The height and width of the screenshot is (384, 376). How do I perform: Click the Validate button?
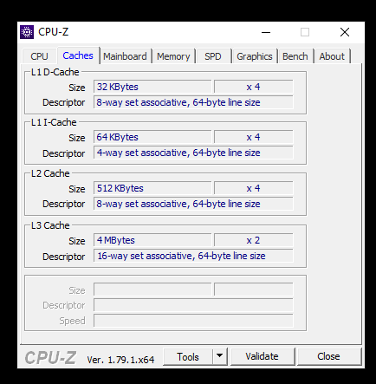tap(262, 356)
